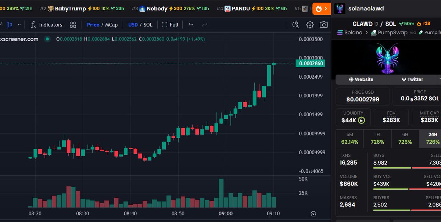Viewport: 441px width, 222px height.
Task: Open chart settings via the gear icon
Action: point(309,25)
